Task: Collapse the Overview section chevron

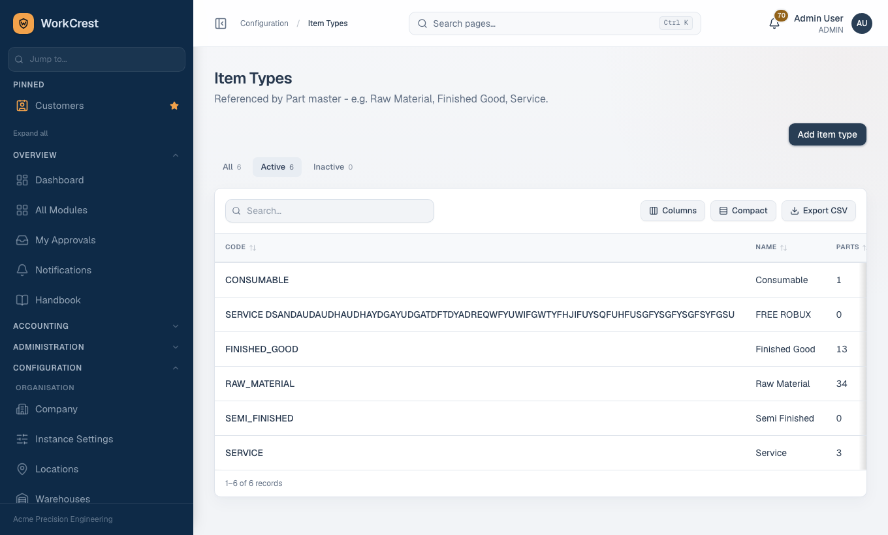Action: point(175,155)
